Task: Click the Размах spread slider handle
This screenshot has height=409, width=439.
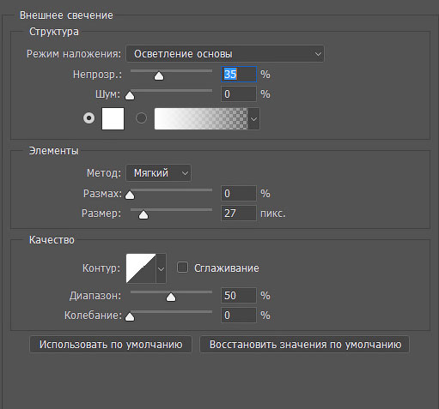Action: (x=130, y=195)
